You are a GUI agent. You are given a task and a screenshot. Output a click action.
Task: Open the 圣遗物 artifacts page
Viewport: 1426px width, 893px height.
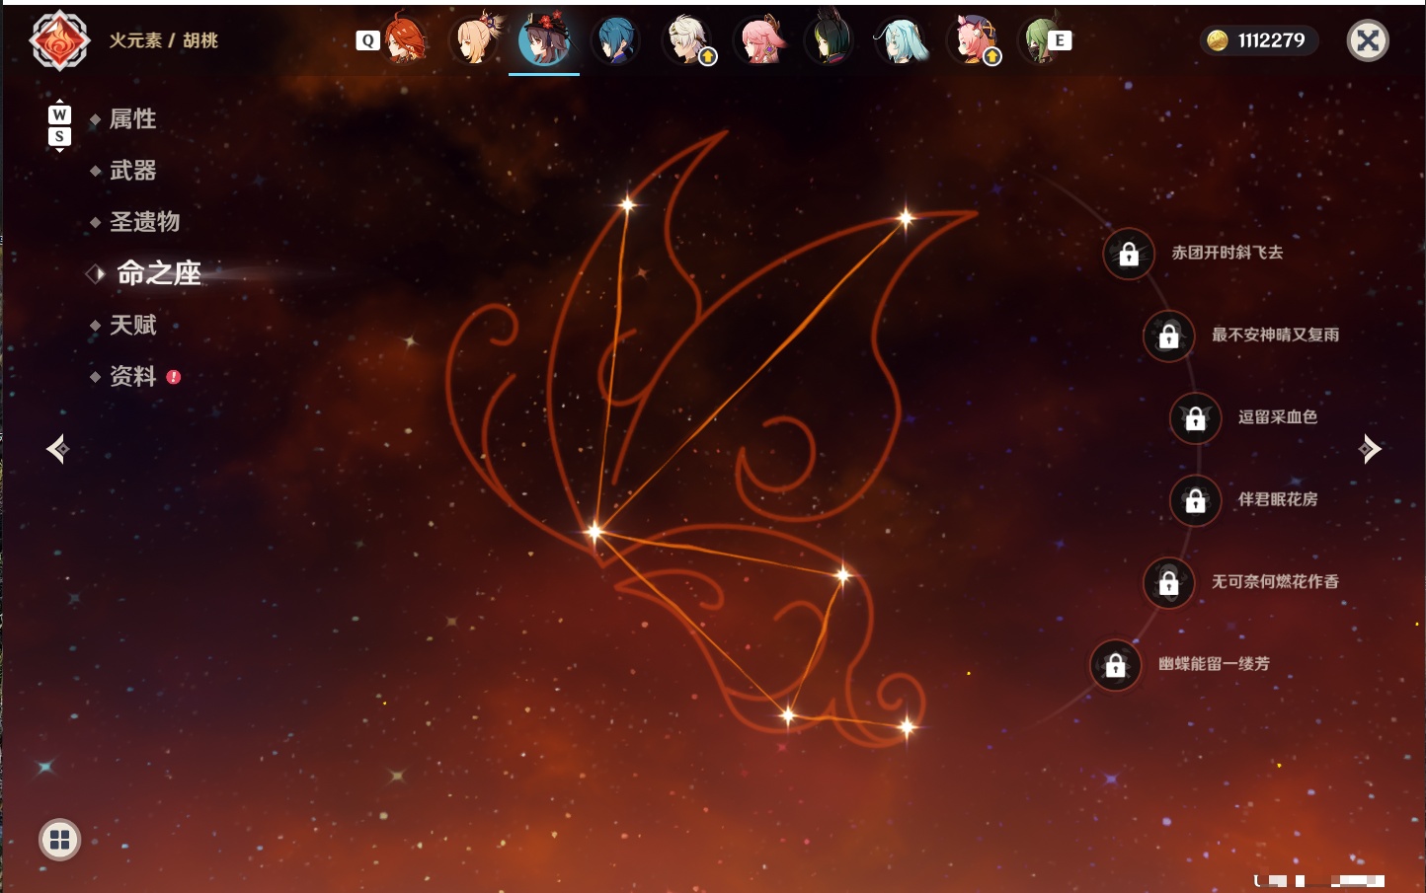point(144,222)
